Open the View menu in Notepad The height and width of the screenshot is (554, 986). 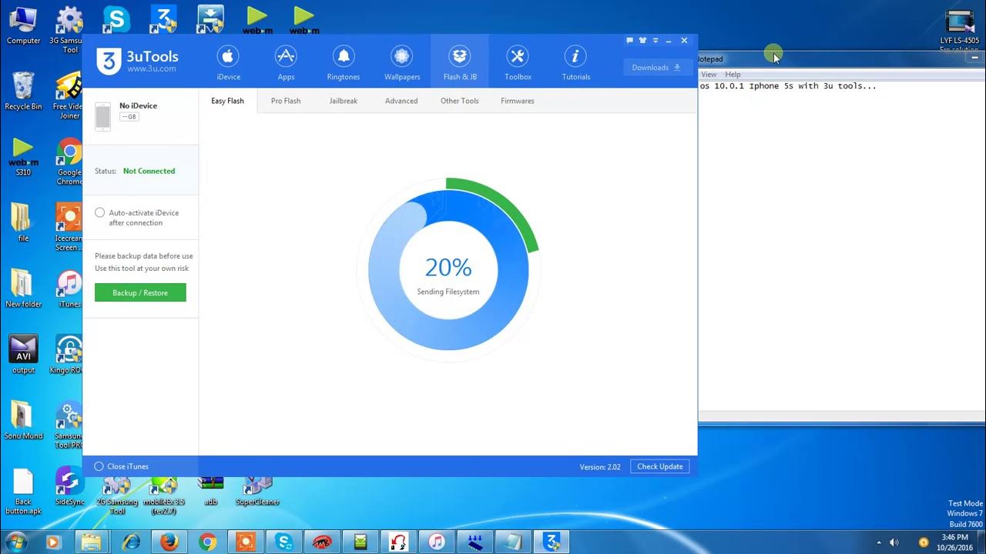709,75
